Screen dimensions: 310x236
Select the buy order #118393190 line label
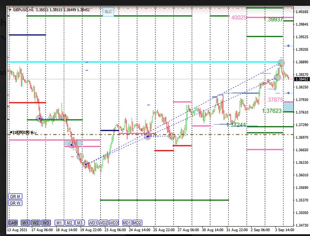point(23,133)
